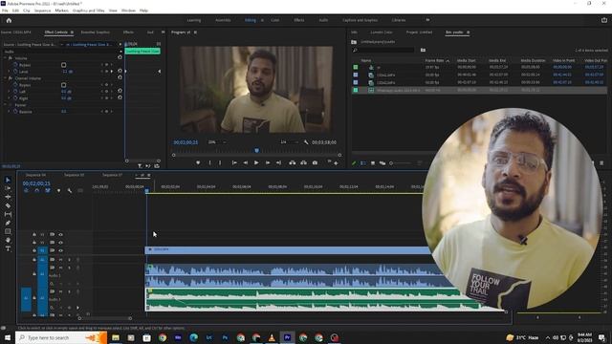Image resolution: width=612 pixels, height=344 pixels.
Task: Collapse the Panner effect group
Action: (5, 105)
